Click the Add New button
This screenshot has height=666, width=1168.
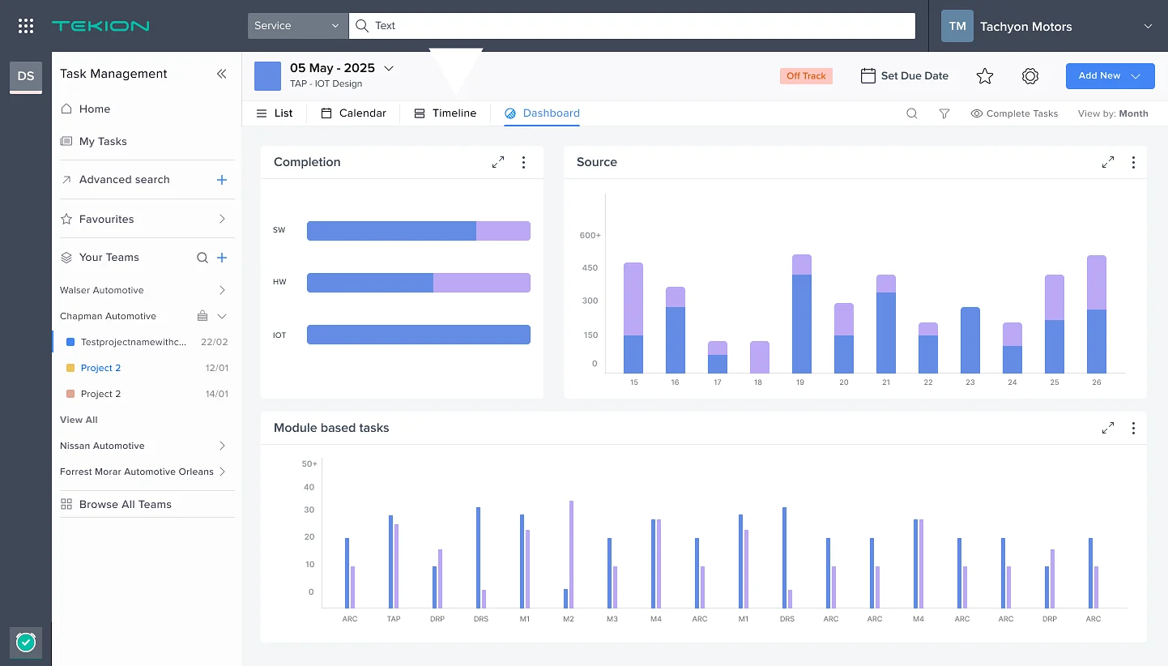click(x=1110, y=75)
